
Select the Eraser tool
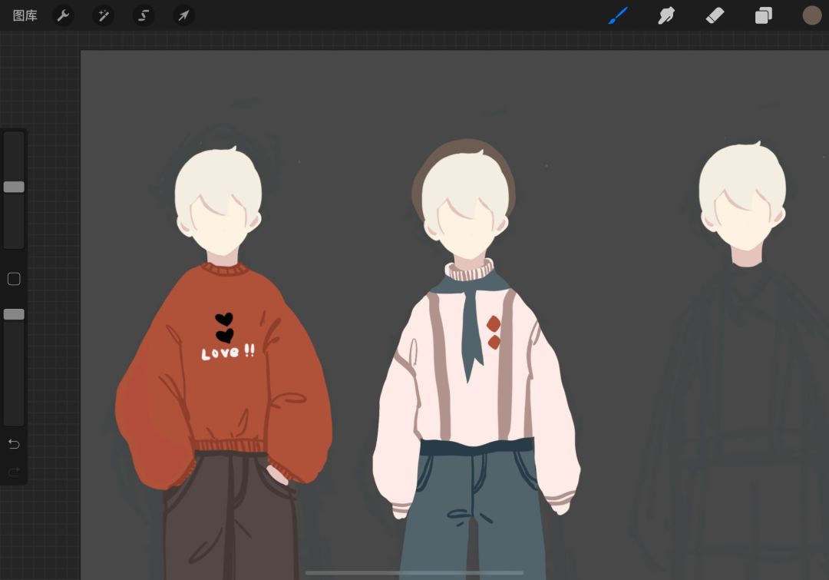pos(715,15)
